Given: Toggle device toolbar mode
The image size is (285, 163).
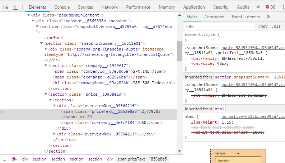Looking at the screenshot, I should [15, 7].
